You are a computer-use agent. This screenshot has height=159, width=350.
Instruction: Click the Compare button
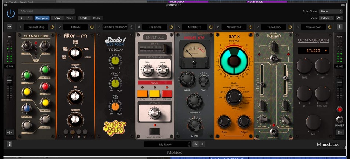(42, 18)
